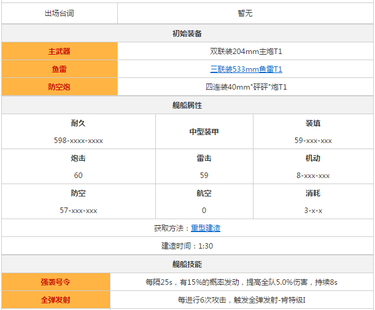Open the 三联装533mm鱼雷T1 link
This screenshot has height=310, width=375.
click(x=245, y=69)
